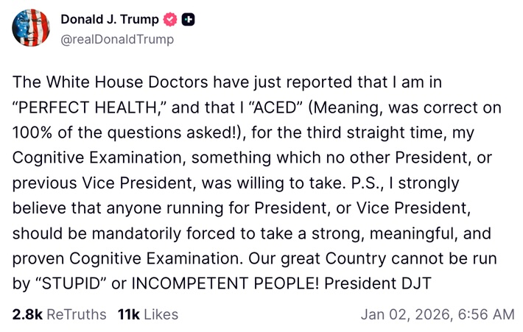View the 2.8k ReTruths list
The height and width of the screenshot is (332, 523).
click(59, 314)
